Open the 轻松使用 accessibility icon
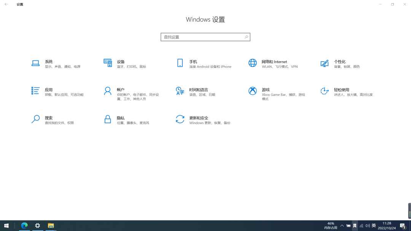The height and width of the screenshot is (231, 411). [325, 91]
